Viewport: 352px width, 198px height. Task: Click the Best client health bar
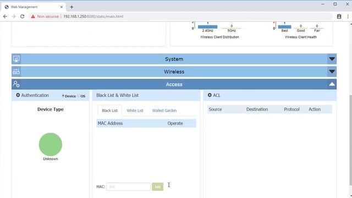pyautogui.click(x=285, y=27)
